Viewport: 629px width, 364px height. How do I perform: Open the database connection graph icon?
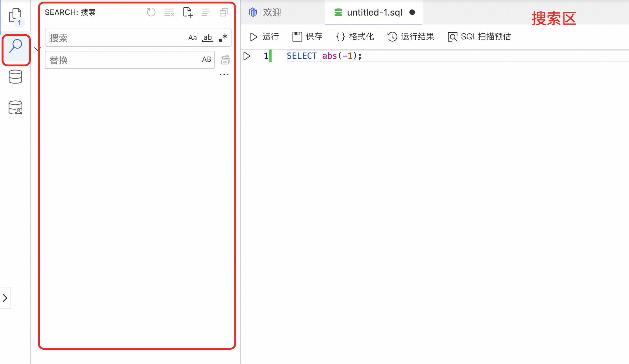click(15, 108)
